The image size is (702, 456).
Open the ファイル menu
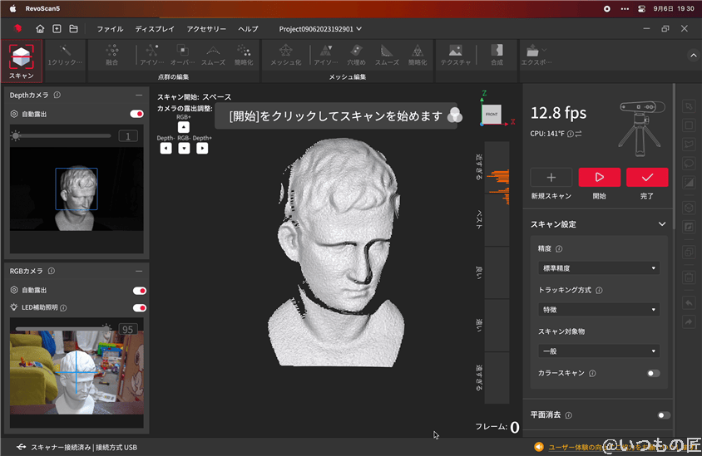click(x=110, y=29)
